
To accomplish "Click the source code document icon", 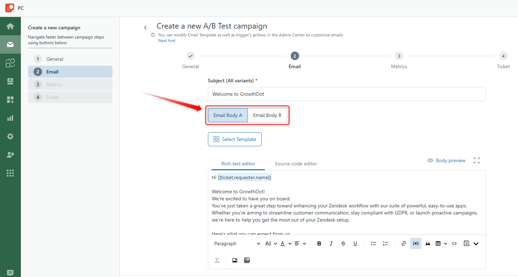I will tap(466, 243).
